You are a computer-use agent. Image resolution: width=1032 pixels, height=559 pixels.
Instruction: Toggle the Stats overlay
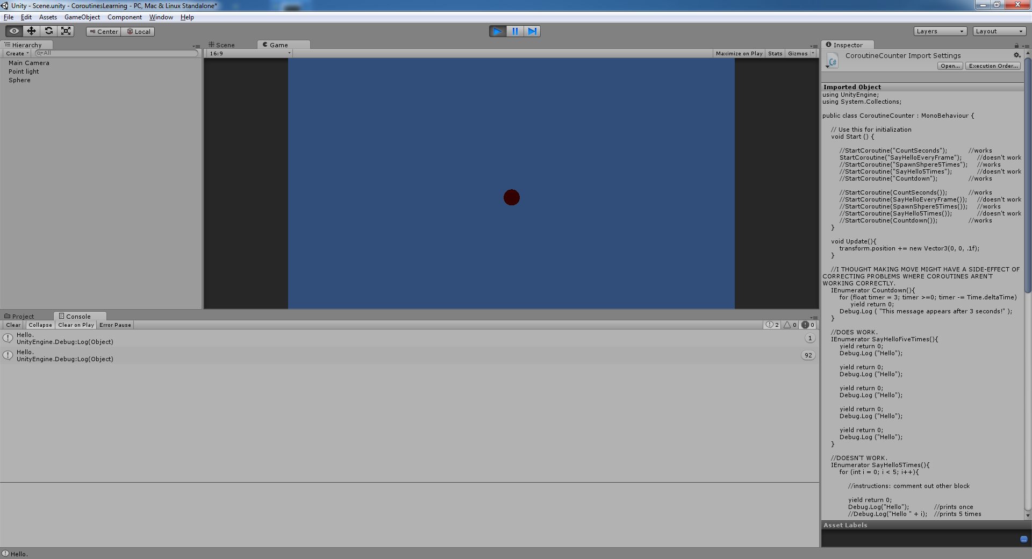(775, 54)
